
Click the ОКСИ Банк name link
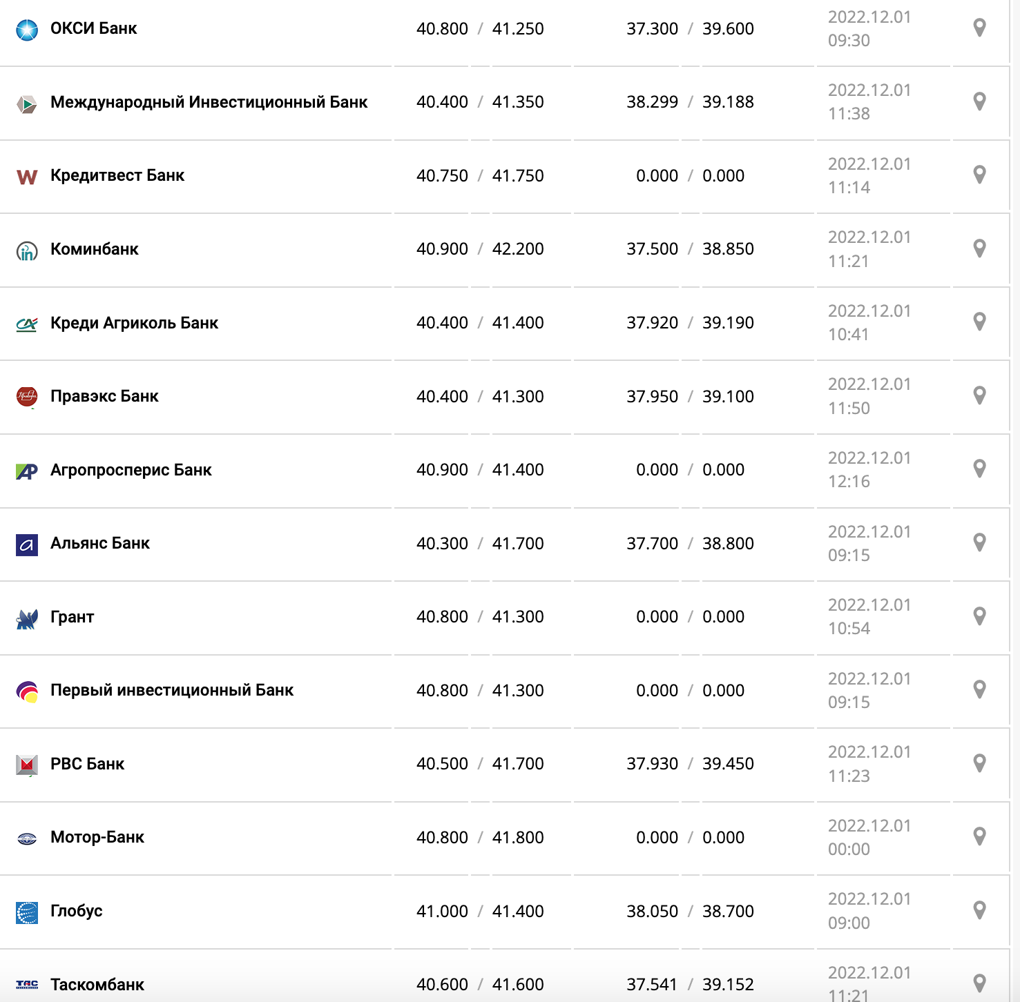click(94, 28)
